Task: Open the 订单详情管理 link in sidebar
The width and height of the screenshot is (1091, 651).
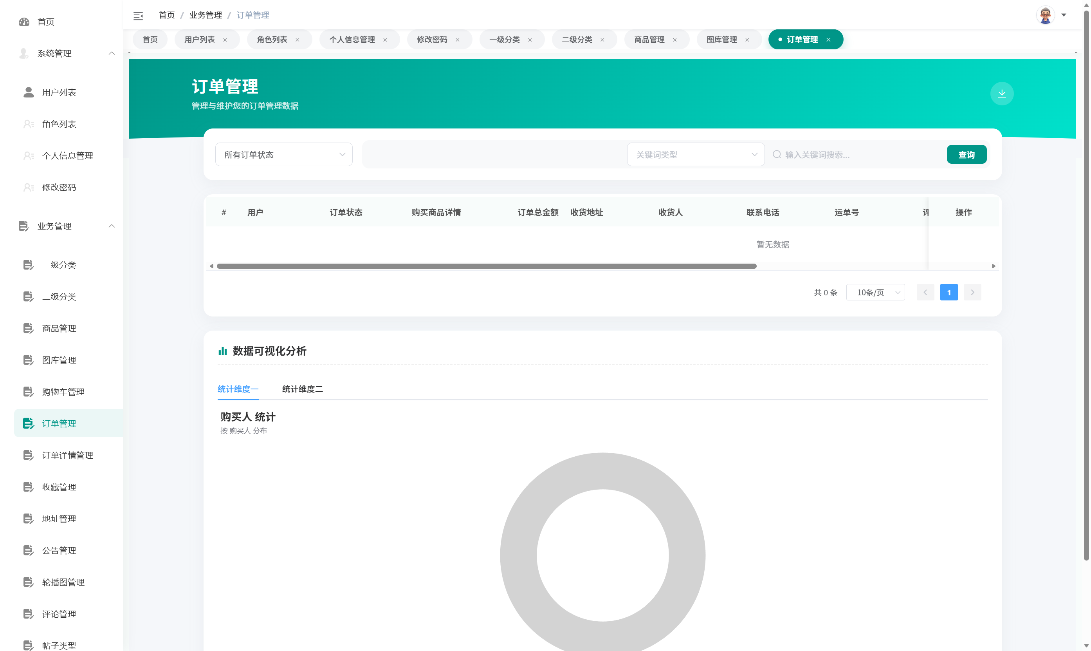Action: click(x=67, y=455)
